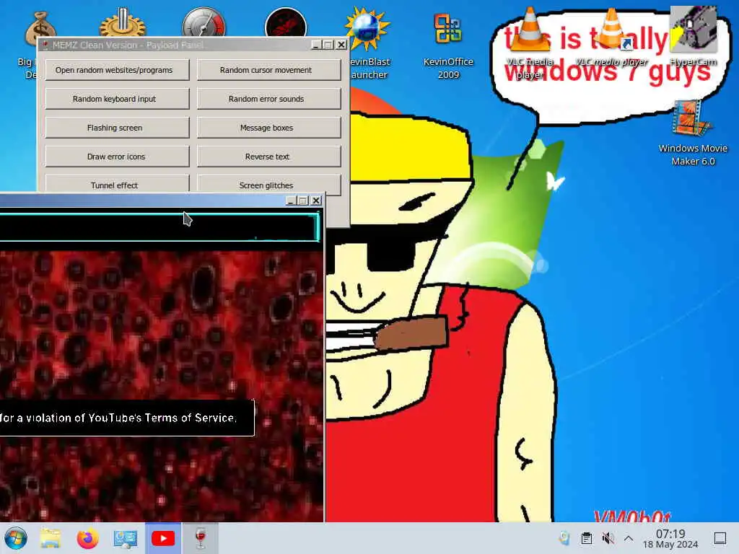Open the Windows Start orb

point(16,538)
